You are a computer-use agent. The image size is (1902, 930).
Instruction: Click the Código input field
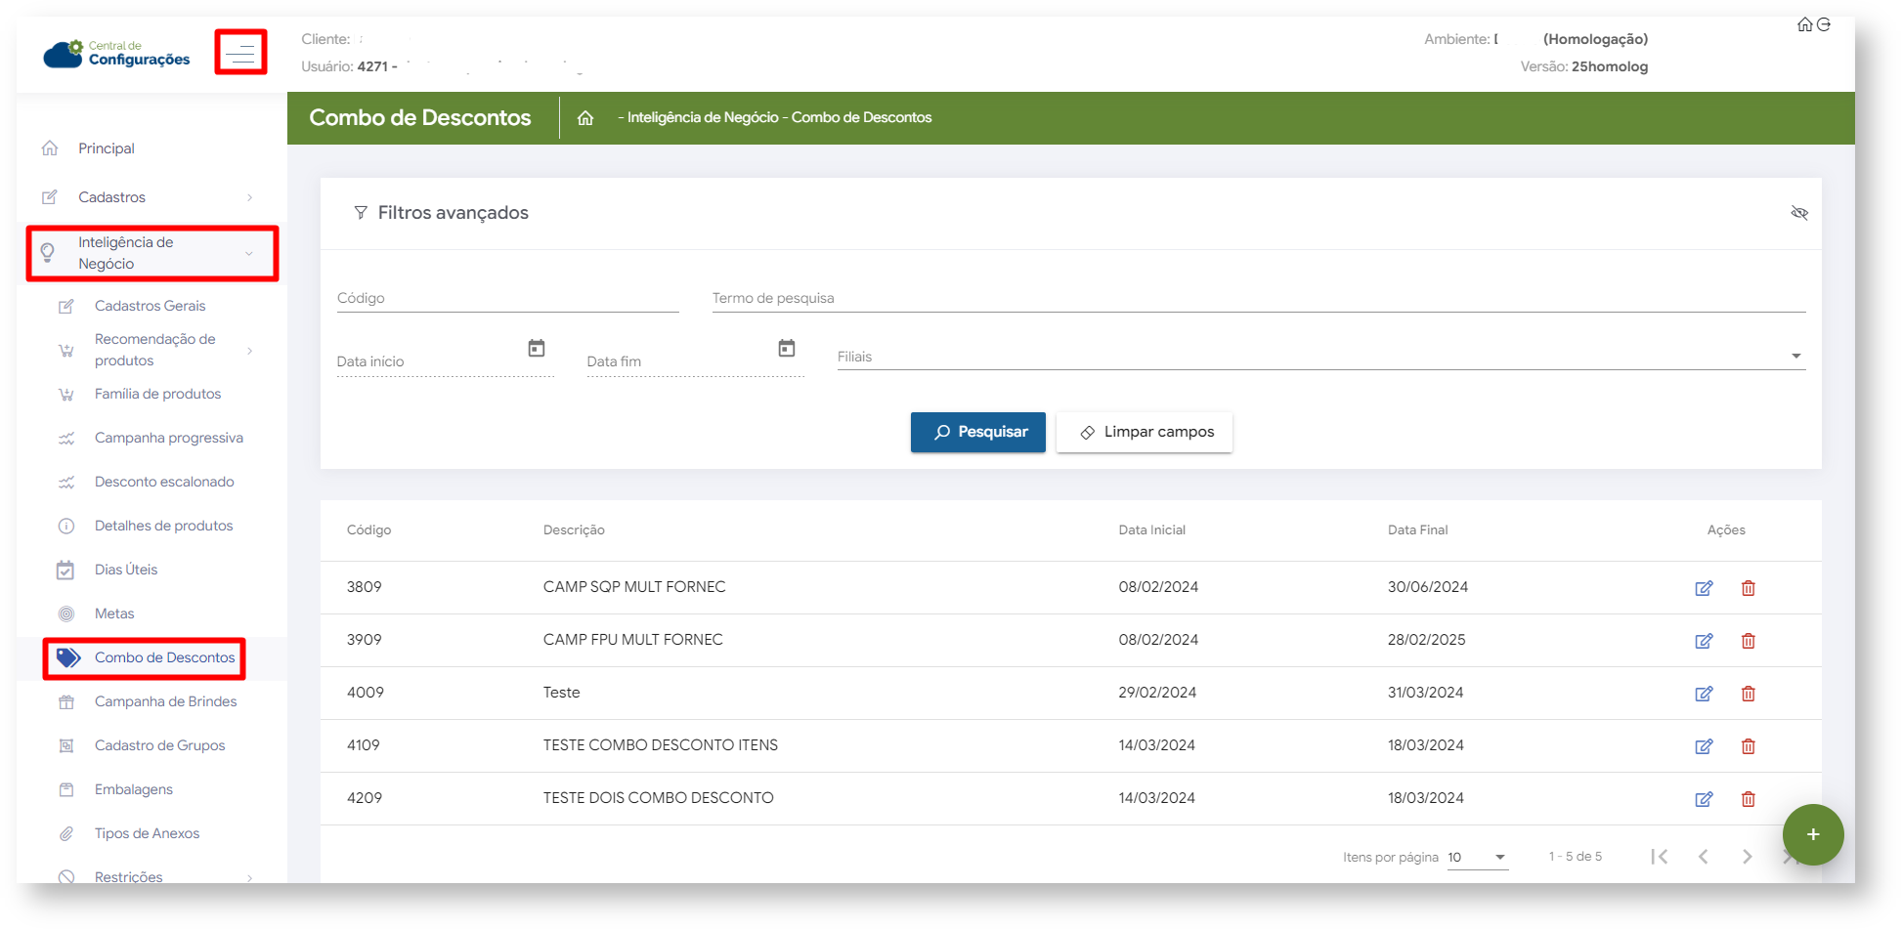point(506,299)
